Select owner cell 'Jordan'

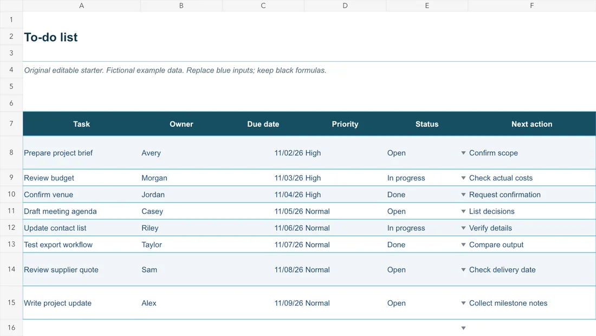(x=182, y=195)
